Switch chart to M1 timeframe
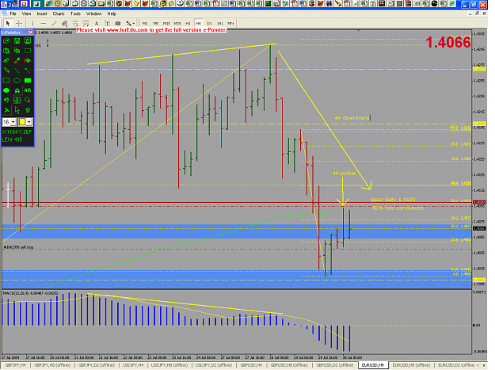Viewport: 495px width, 370px height. pos(145,23)
